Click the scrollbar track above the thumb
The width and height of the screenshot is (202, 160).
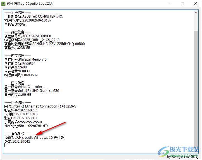coord(196,22)
